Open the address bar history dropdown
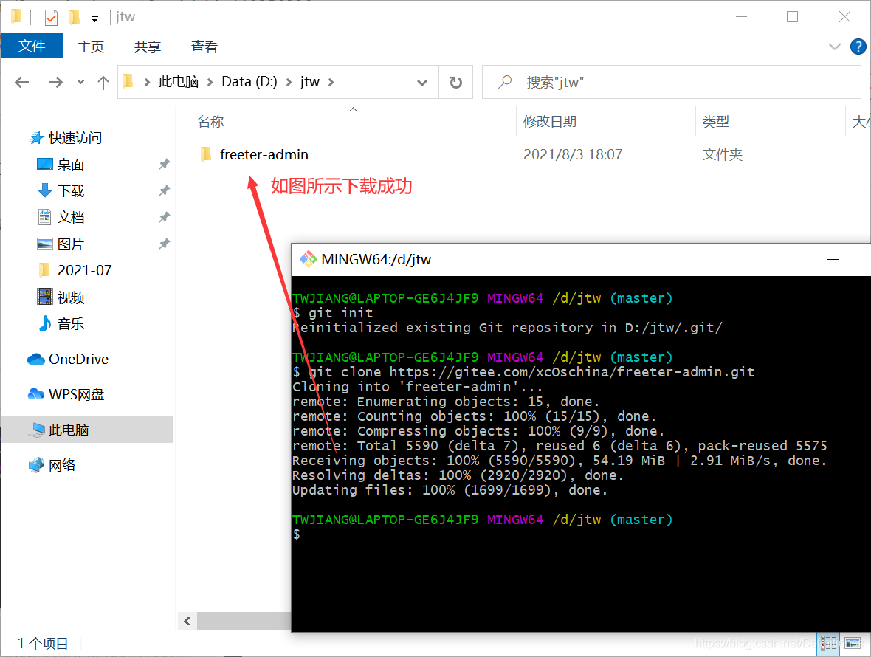The width and height of the screenshot is (871, 657). click(x=422, y=82)
